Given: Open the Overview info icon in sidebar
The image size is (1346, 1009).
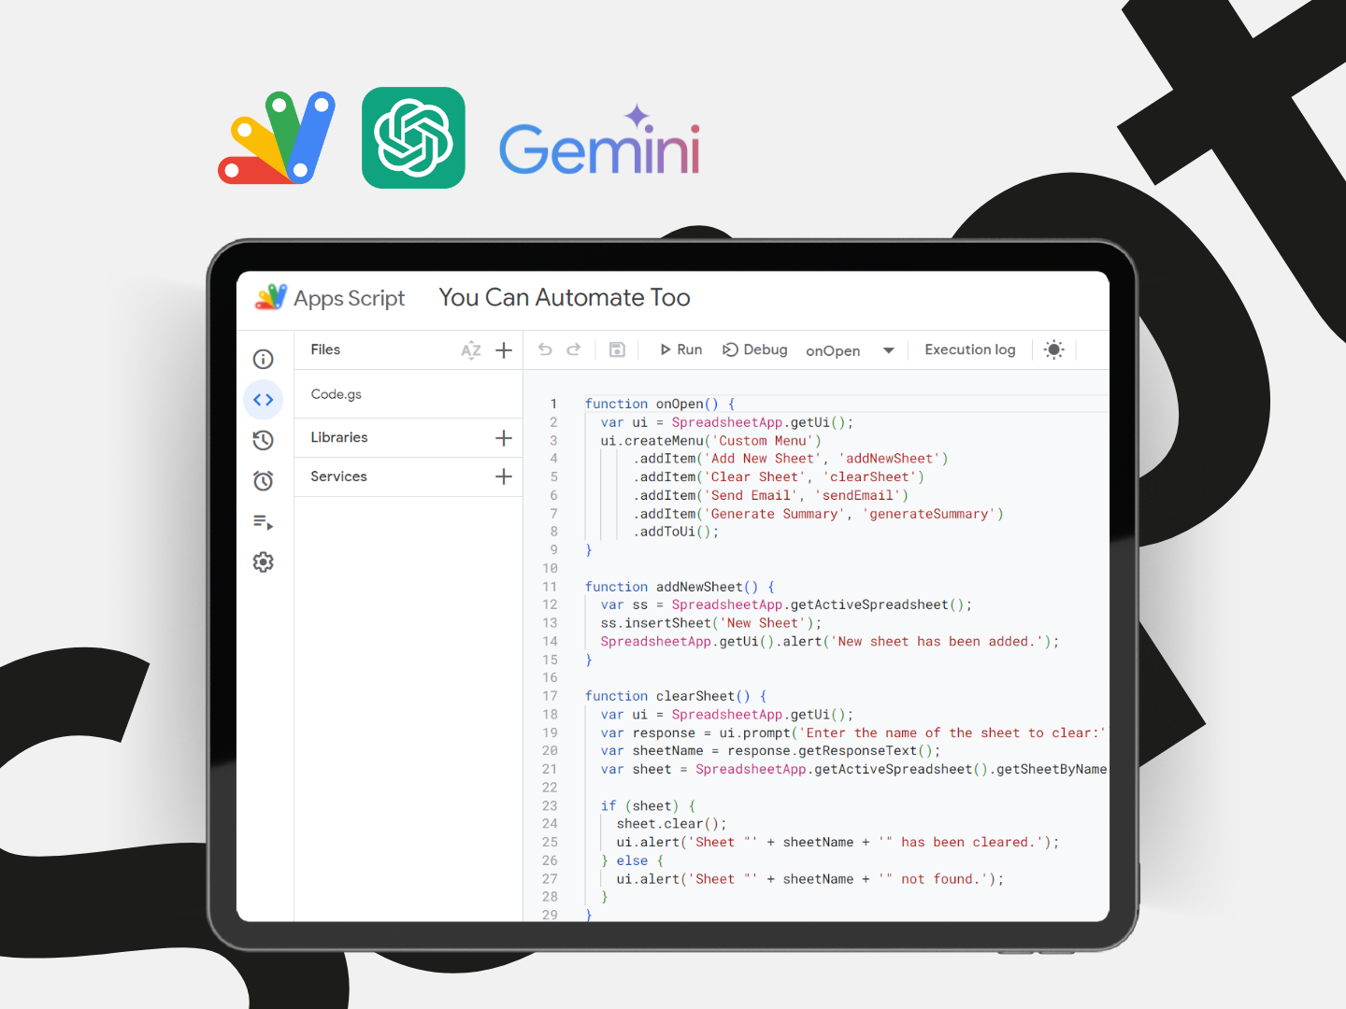Looking at the screenshot, I should click(264, 359).
